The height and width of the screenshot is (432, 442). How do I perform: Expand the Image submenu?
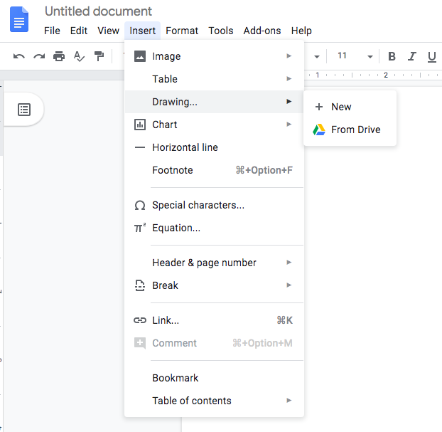214,56
